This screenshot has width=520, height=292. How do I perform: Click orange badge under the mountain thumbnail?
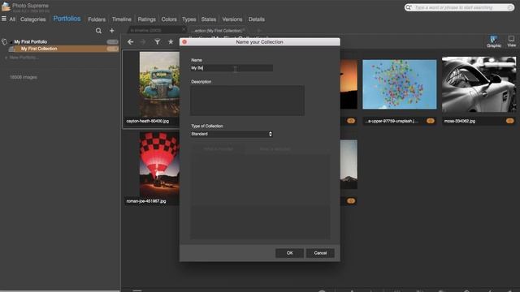[x=351, y=201]
